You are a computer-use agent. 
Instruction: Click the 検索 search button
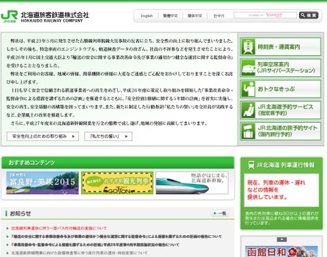[x=309, y=15]
